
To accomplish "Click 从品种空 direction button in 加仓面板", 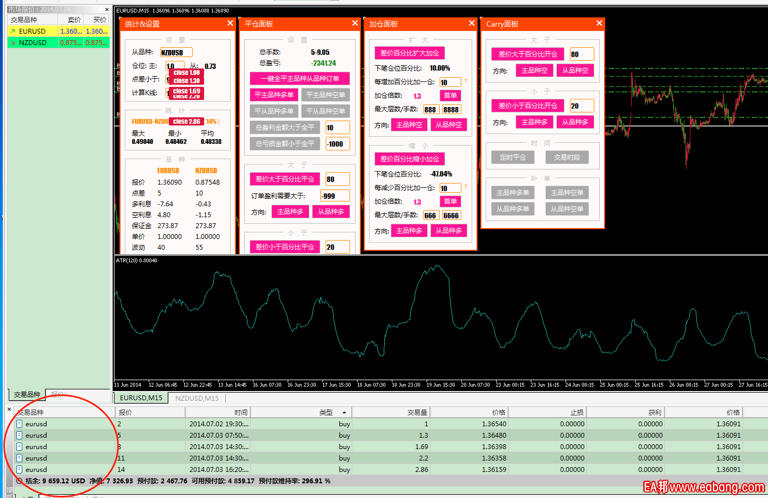I will point(449,125).
